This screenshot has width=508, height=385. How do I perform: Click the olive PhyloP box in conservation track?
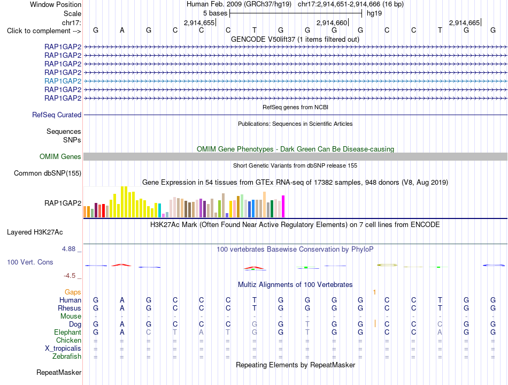(387, 265)
